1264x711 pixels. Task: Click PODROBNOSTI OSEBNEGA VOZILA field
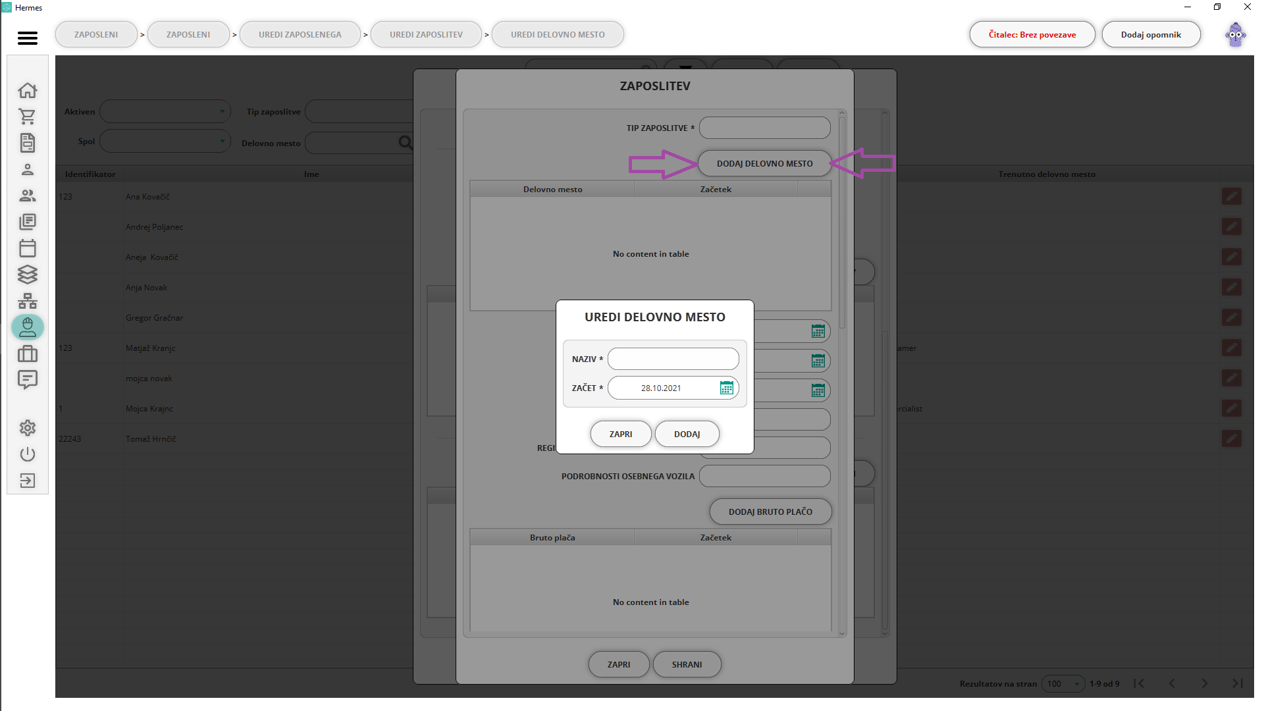click(x=764, y=476)
